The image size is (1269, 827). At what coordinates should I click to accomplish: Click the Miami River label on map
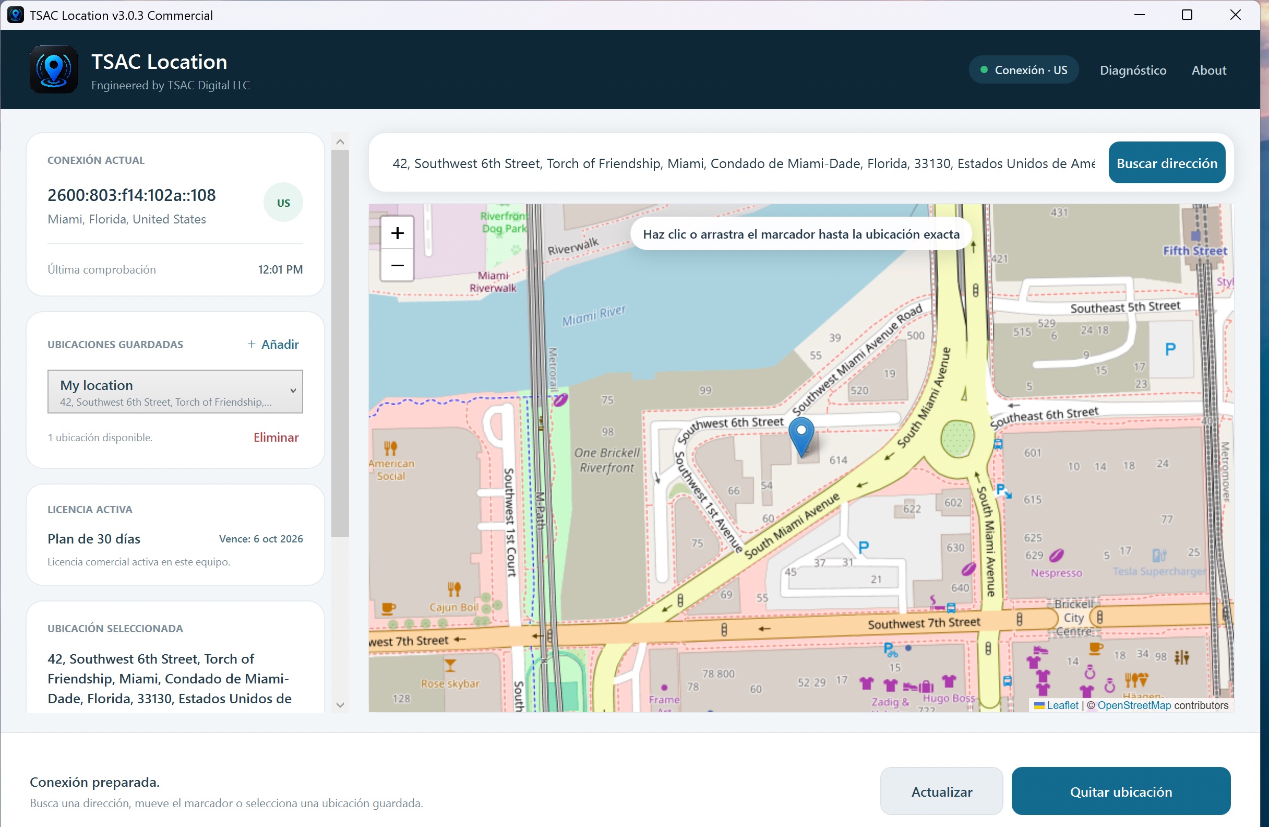pyautogui.click(x=594, y=315)
